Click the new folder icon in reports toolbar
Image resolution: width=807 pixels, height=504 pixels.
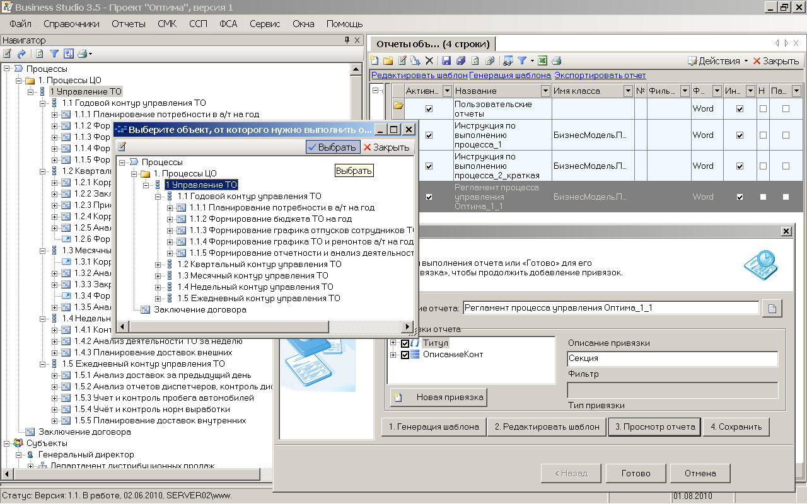pyautogui.click(x=388, y=61)
